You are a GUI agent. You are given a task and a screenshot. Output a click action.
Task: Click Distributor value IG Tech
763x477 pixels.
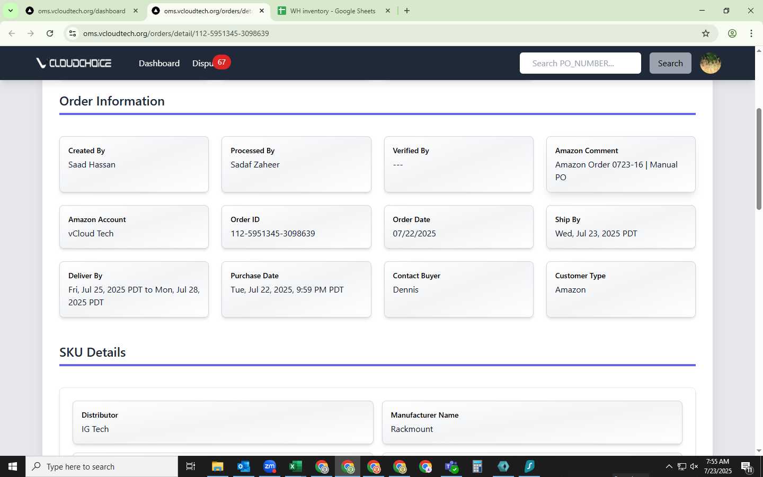(95, 429)
